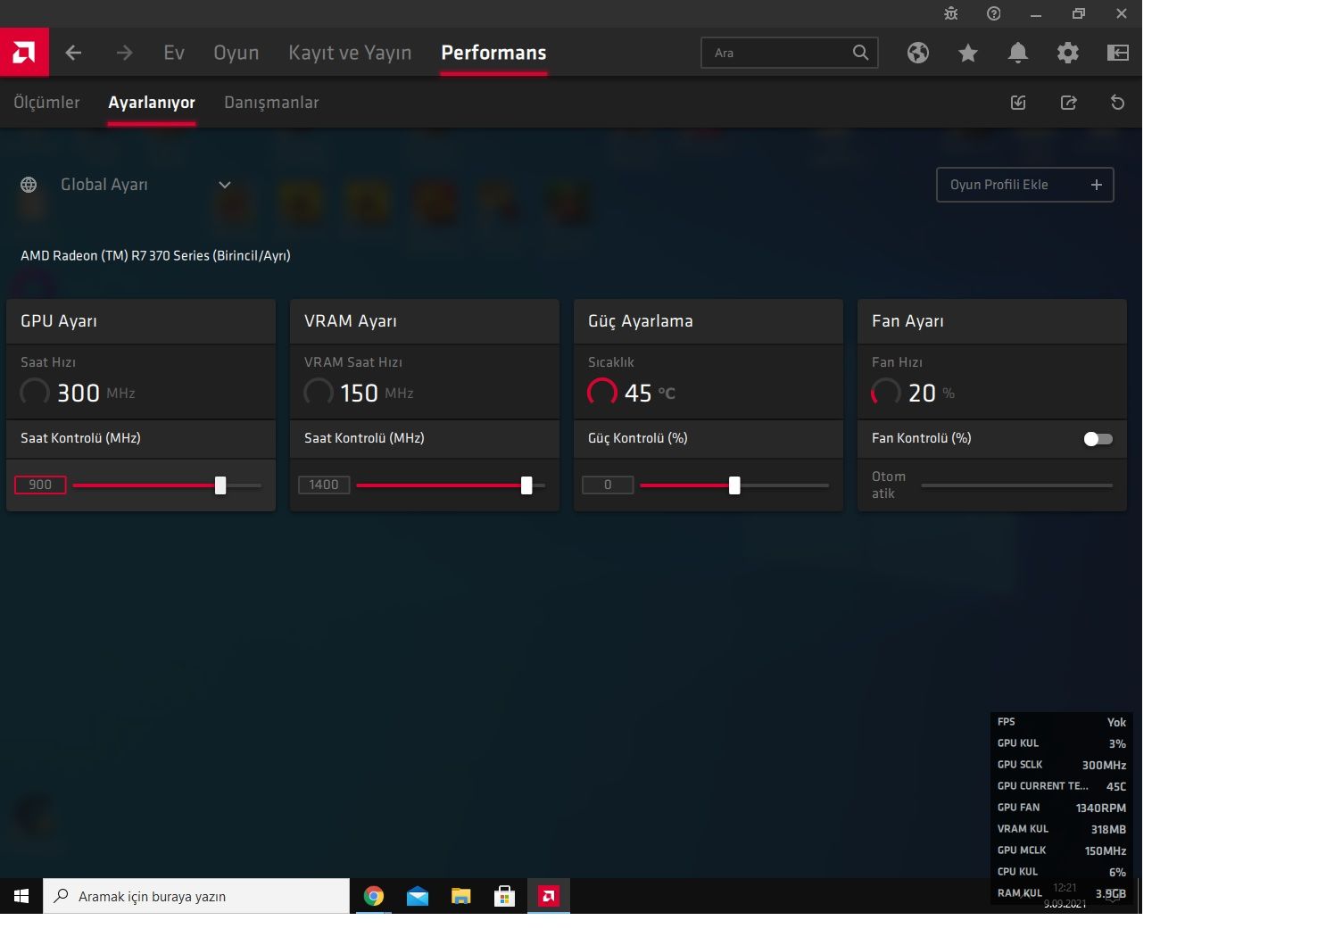Screen dimensions: 1326x937
Task: Click the Oyun Profili Ekle button
Action: click(x=1025, y=185)
